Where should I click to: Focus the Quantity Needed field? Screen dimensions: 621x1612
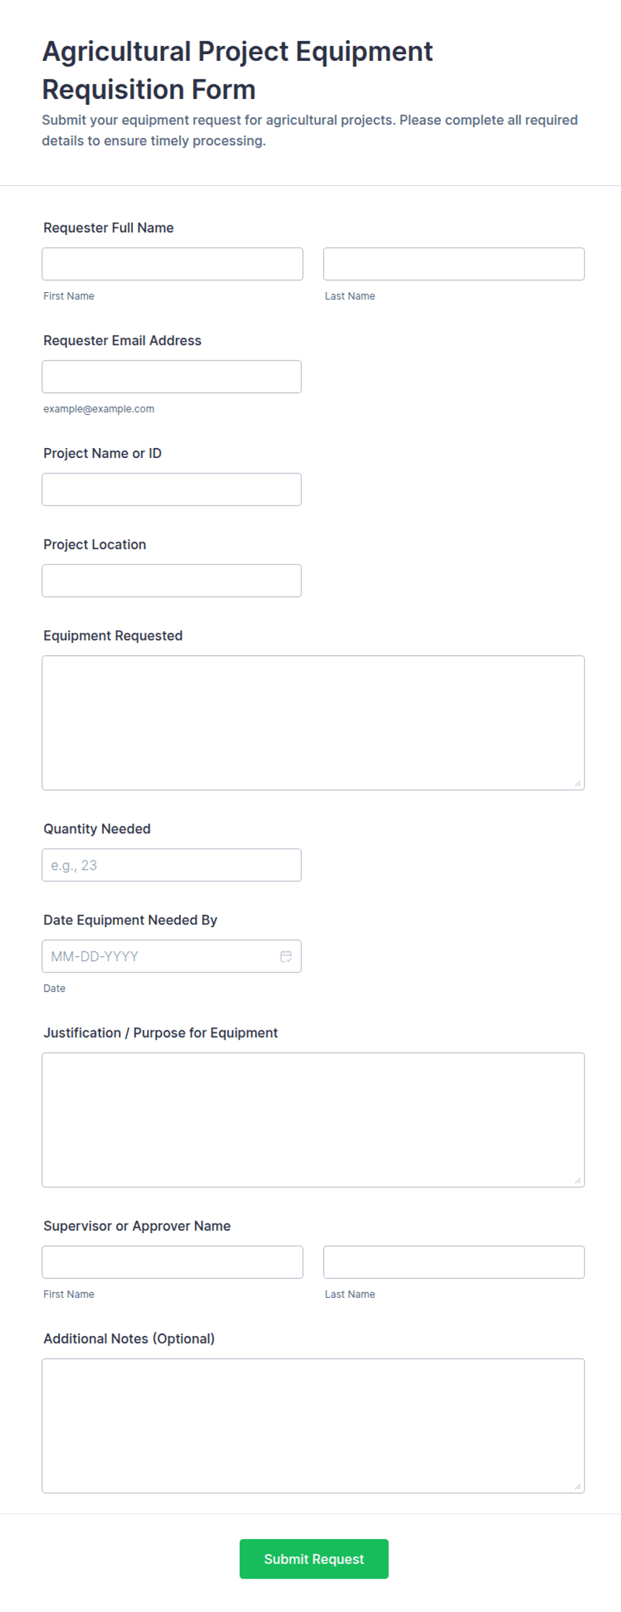point(172,865)
